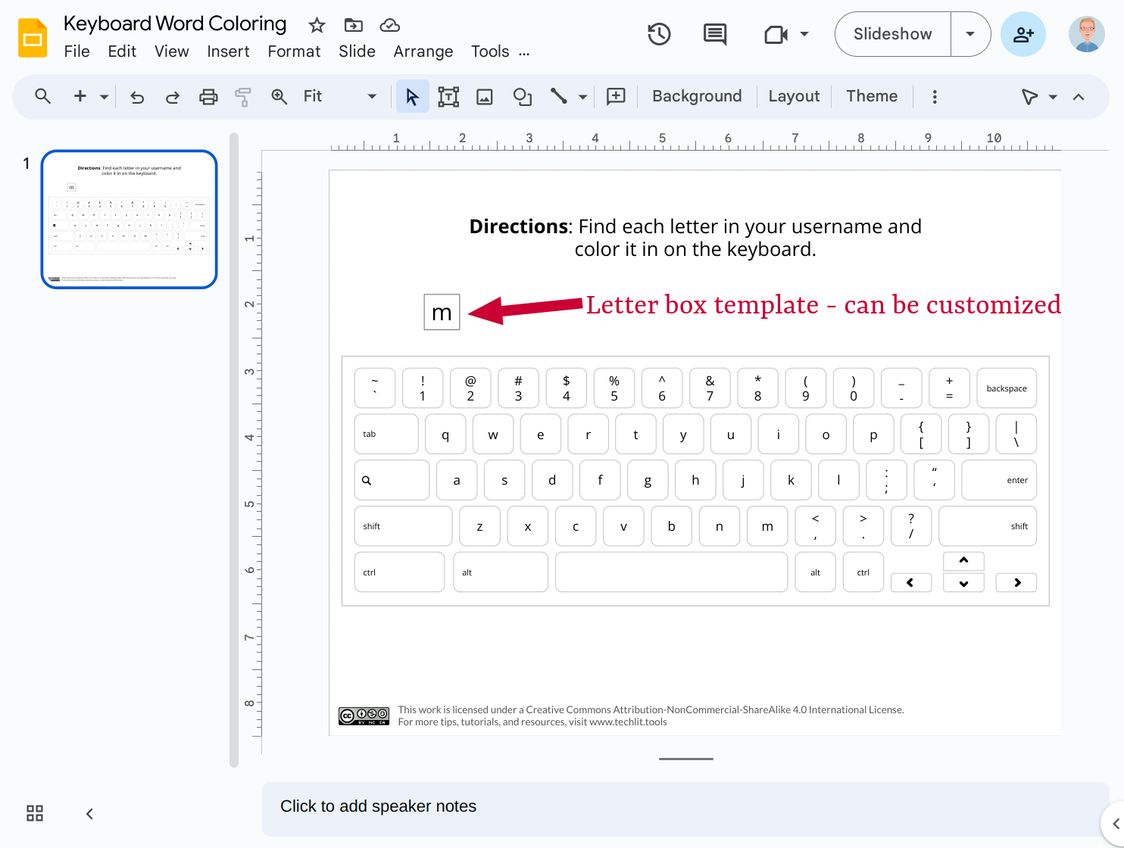
Task: Open the comments panel icon
Action: [715, 34]
